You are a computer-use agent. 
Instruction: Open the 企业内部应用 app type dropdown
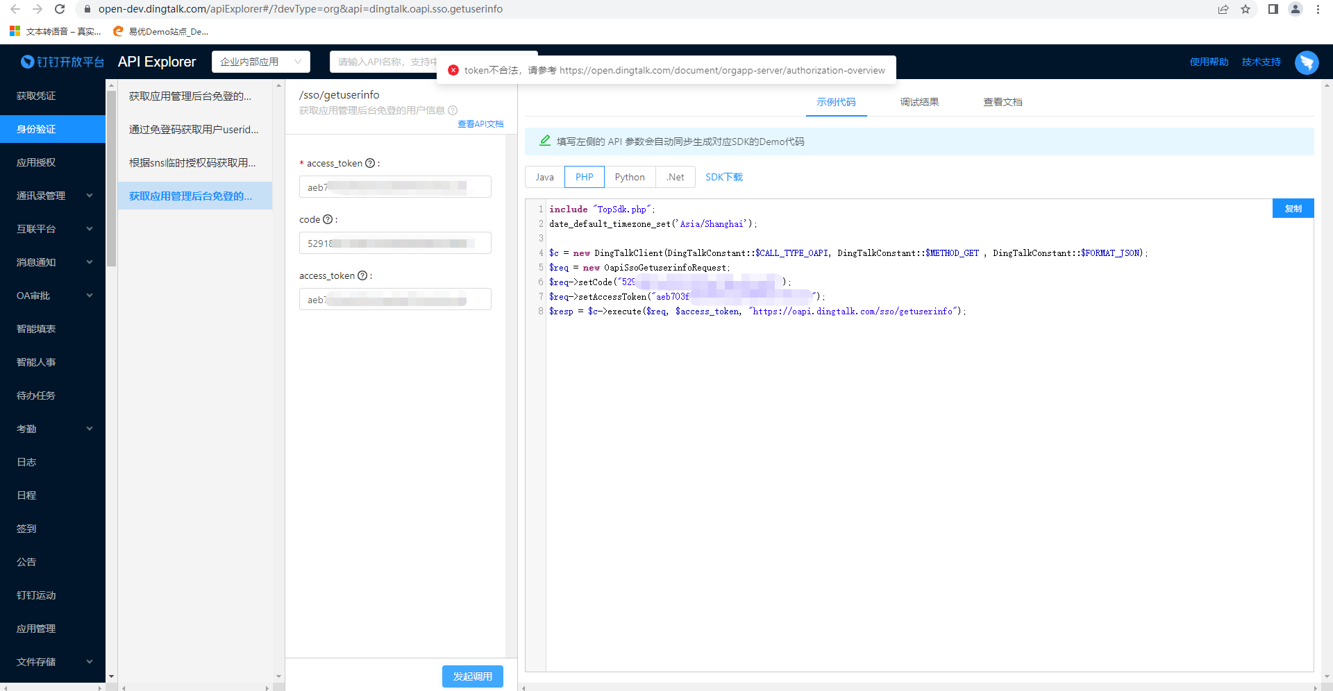(x=261, y=62)
